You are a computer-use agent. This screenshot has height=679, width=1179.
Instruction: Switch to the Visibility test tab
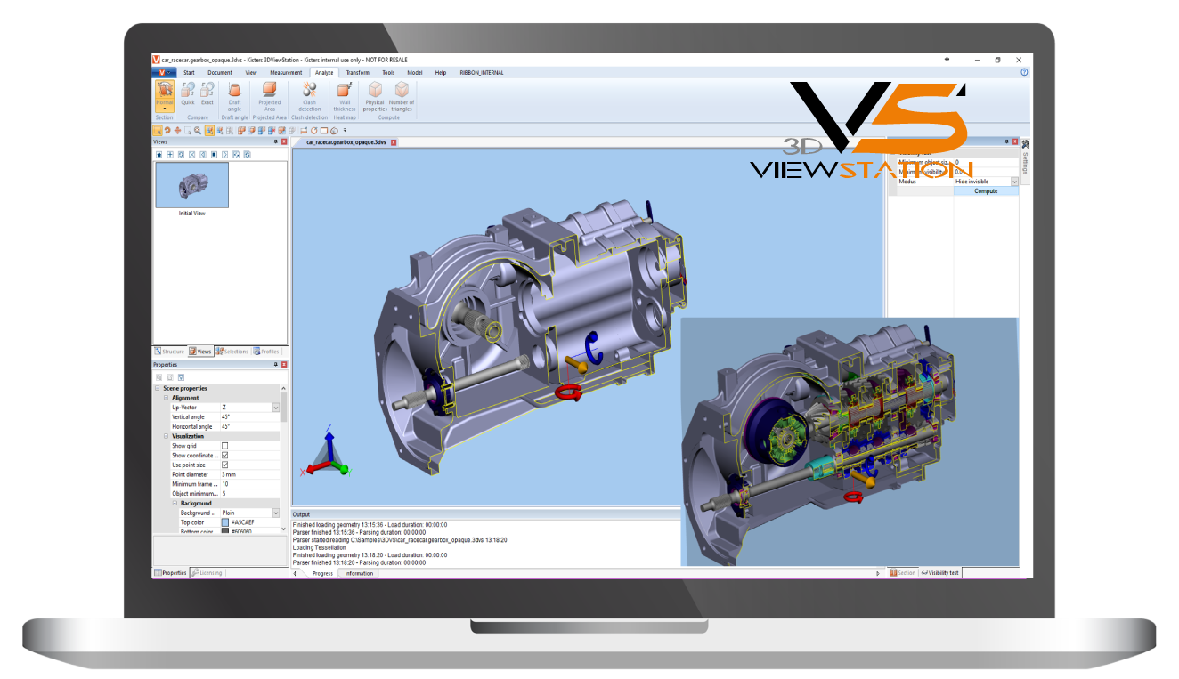(939, 573)
